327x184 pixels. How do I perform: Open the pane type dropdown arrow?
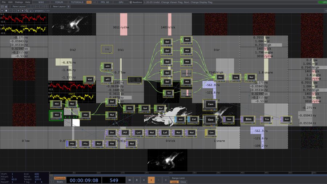point(2,11)
